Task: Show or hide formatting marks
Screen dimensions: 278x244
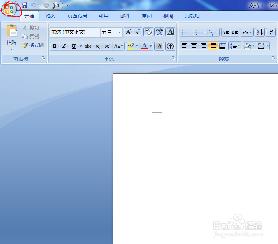Action: pyautogui.click(x=271, y=32)
